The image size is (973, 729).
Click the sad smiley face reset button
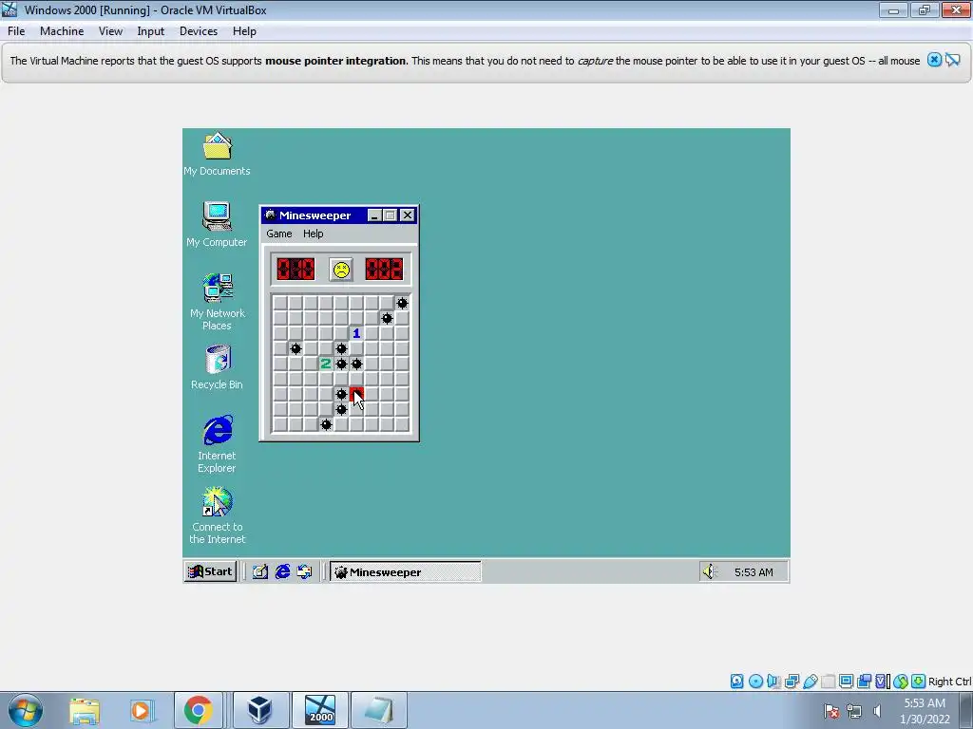[x=341, y=270]
